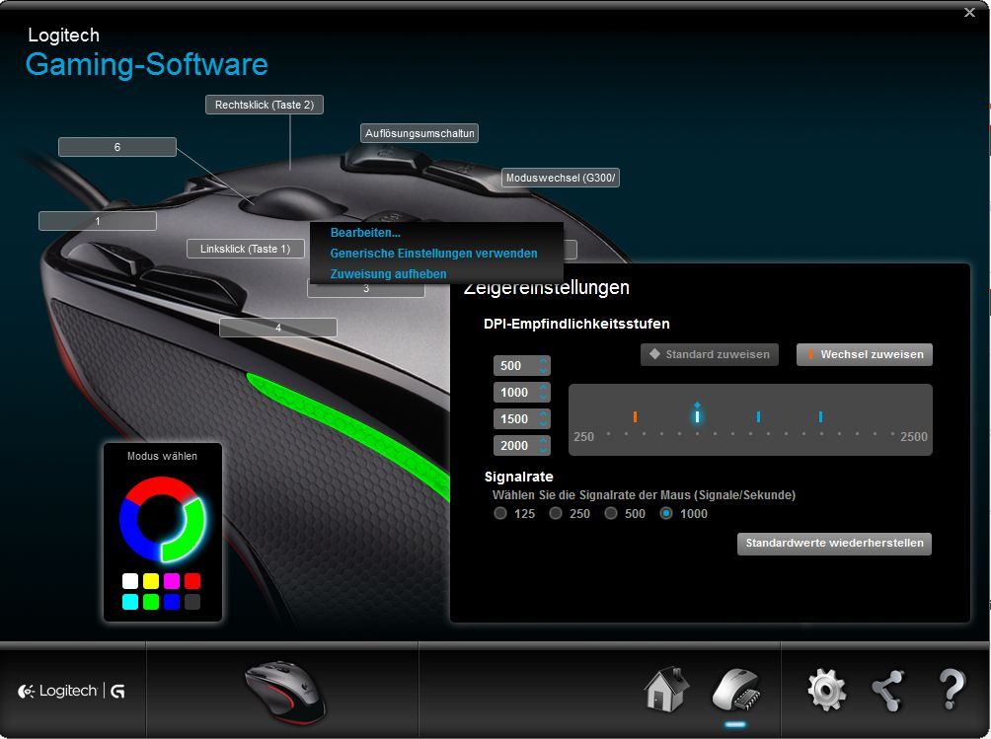Pick the white color swatch
991x739 pixels.
(130, 581)
